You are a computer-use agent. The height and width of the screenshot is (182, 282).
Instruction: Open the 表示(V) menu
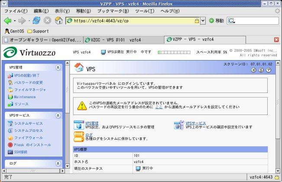click(62, 11)
